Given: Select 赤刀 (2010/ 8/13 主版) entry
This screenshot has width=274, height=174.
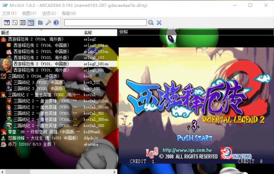Looking at the screenshot, I should click(x=32, y=144).
